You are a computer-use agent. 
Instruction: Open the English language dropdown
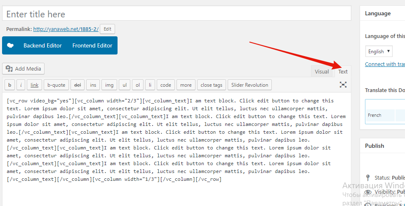pyautogui.click(x=379, y=52)
